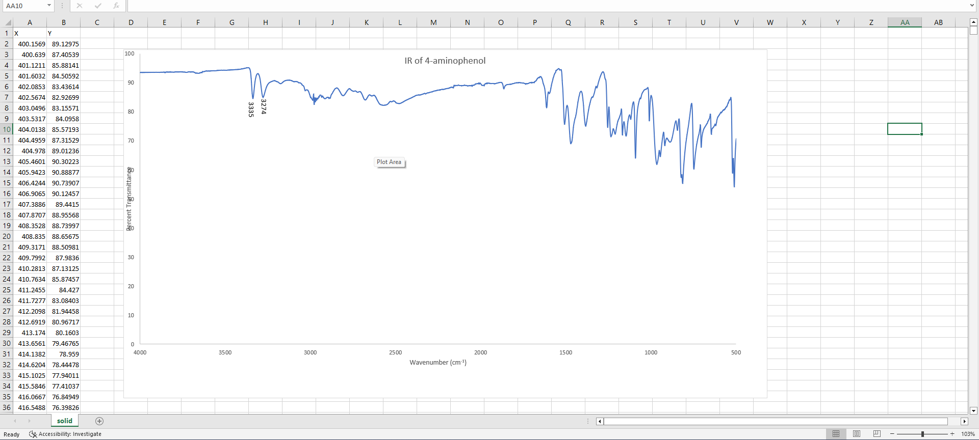979x440 pixels.
Task: Click the cell with value 413.174
Action: pyautogui.click(x=30, y=333)
